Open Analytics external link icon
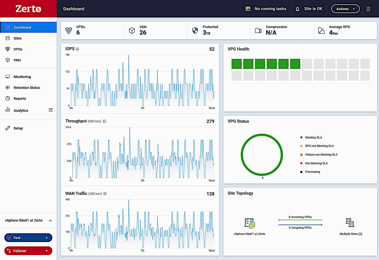 click(x=51, y=110)
